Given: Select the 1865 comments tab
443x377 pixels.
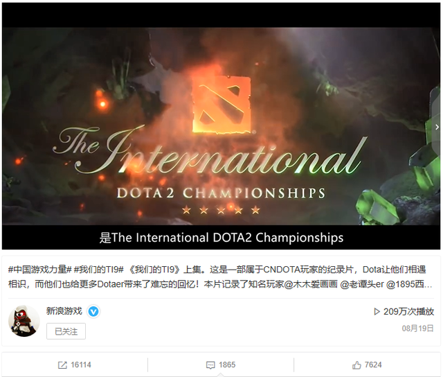Looking at the screenshot, I should click(221, 365).
